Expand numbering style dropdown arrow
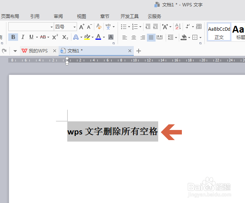Viewport: 245px width, 203px height. click(140, 27)
